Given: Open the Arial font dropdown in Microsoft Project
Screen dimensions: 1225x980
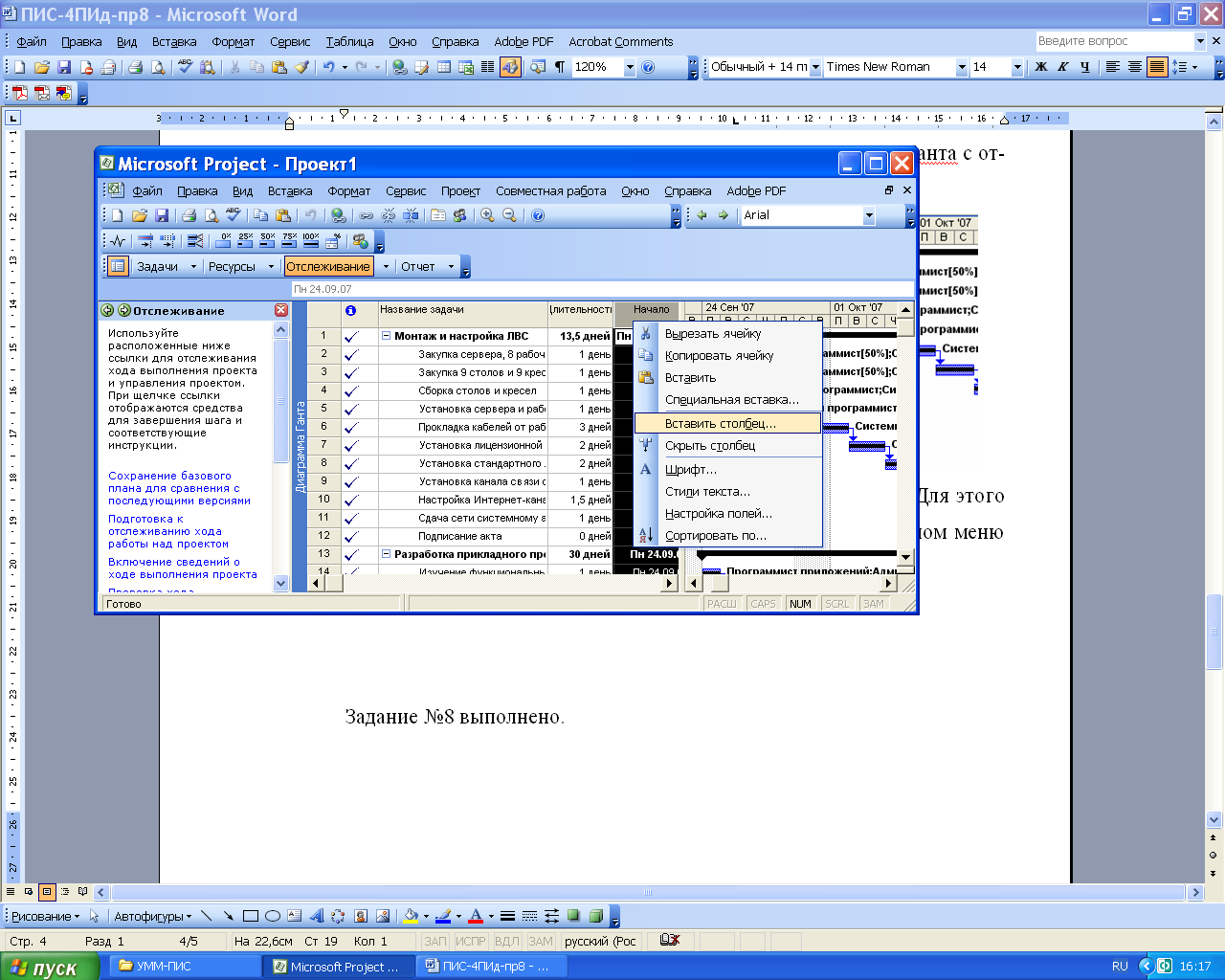Looking at the screenshot, I should [869, 215].
